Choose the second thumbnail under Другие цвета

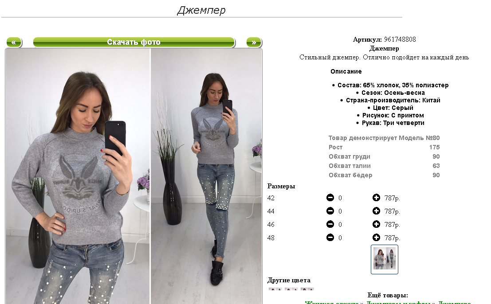click(291, 289)
